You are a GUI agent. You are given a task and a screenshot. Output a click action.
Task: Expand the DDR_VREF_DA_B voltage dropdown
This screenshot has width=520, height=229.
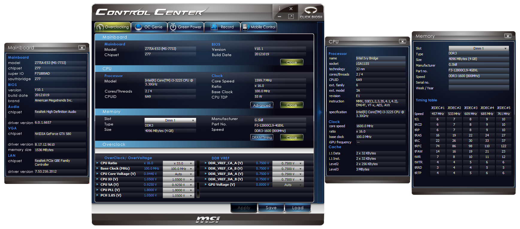[288, 179]
